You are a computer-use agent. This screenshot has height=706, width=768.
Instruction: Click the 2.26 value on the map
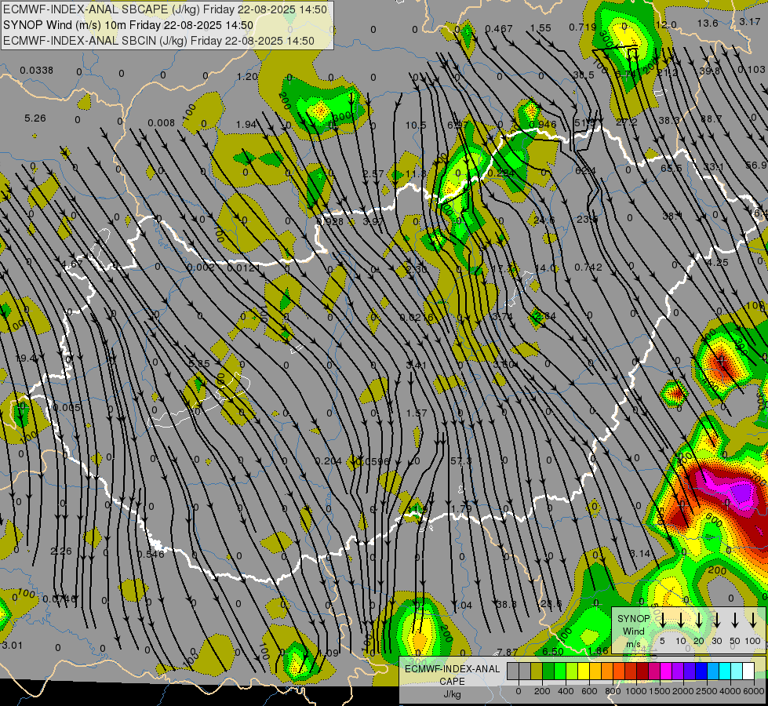pyautogui.click(x=61, y=551)
